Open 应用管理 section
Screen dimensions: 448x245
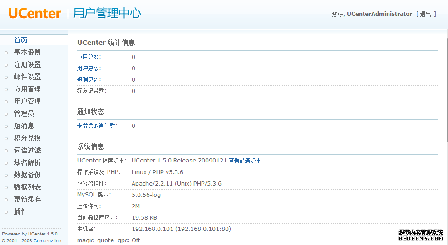pos(27,89)
